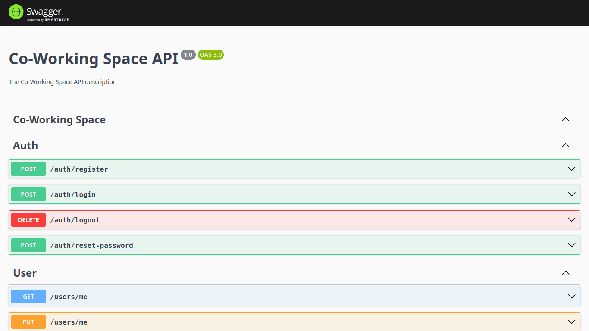Collapse the Co-Working Space section chevron
The height and width of the screenshot is (331, 589).
coord(566,119)
